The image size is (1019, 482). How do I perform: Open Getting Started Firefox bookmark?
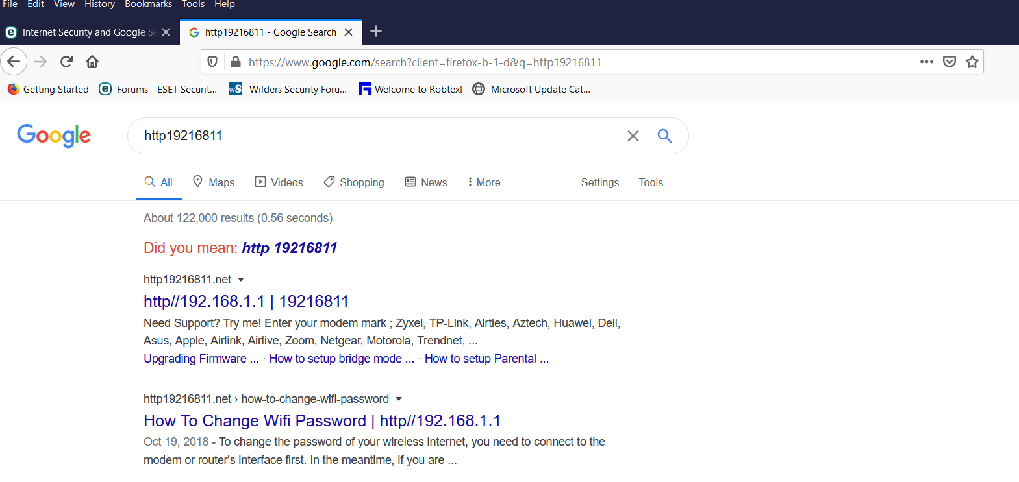tap(48, 89)
